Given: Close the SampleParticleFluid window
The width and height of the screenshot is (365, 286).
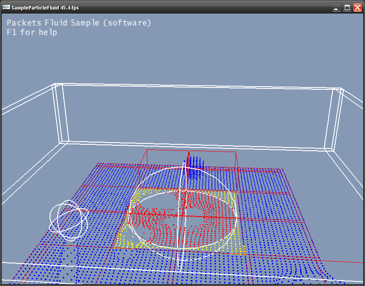Looking at the screenshot, I should coord(357,8).
